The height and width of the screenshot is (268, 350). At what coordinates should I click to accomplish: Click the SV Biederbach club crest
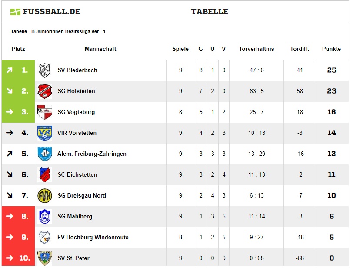[x=45, y=70]
